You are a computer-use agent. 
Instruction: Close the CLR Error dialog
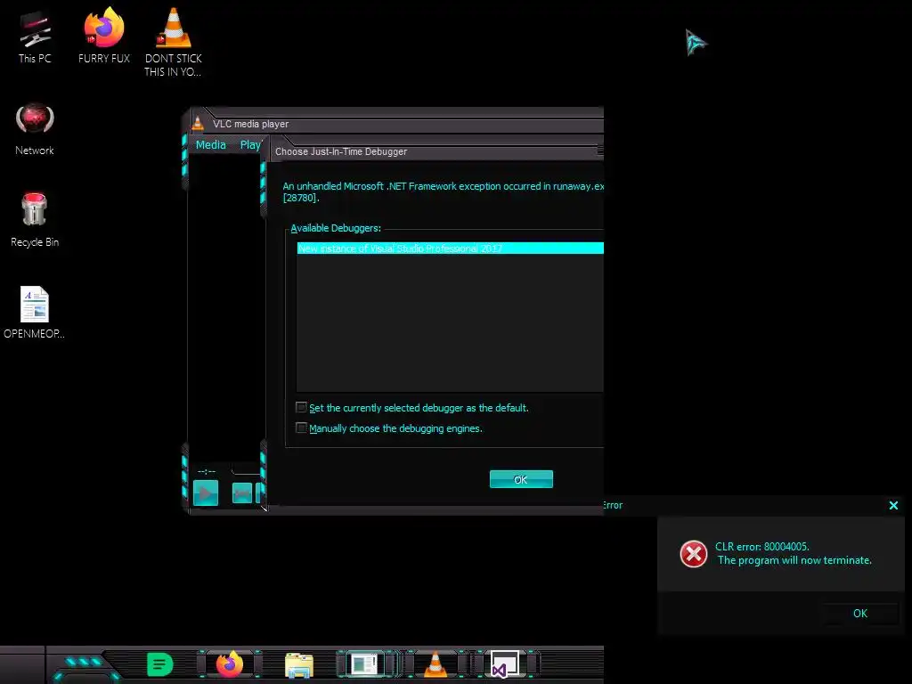893,506
